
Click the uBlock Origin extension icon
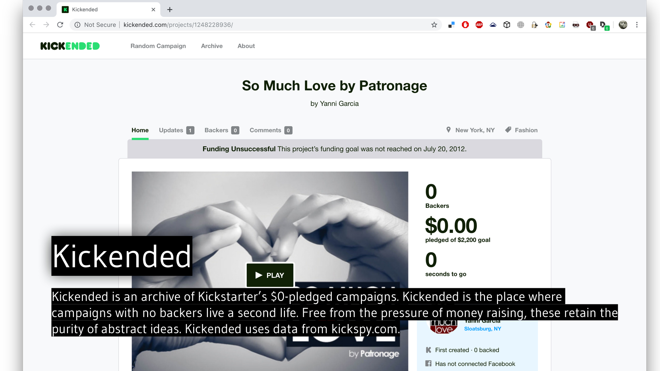590,25
